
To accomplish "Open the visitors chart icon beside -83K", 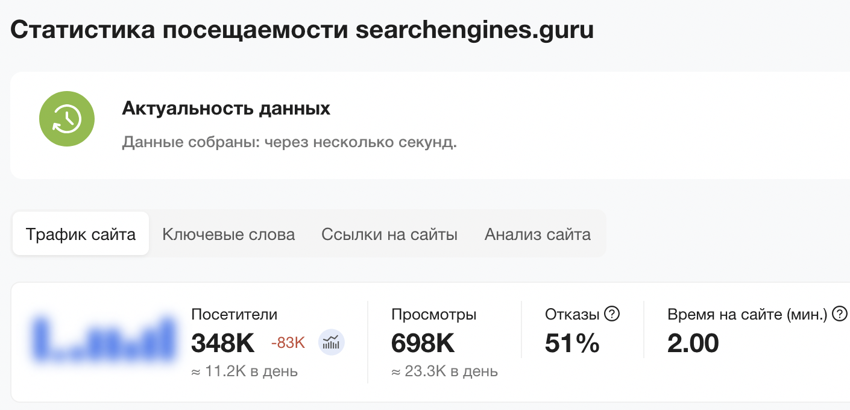I will pos(331,343).
